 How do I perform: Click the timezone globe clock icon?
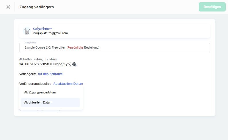pyautogui.click(x=74, y=64)
